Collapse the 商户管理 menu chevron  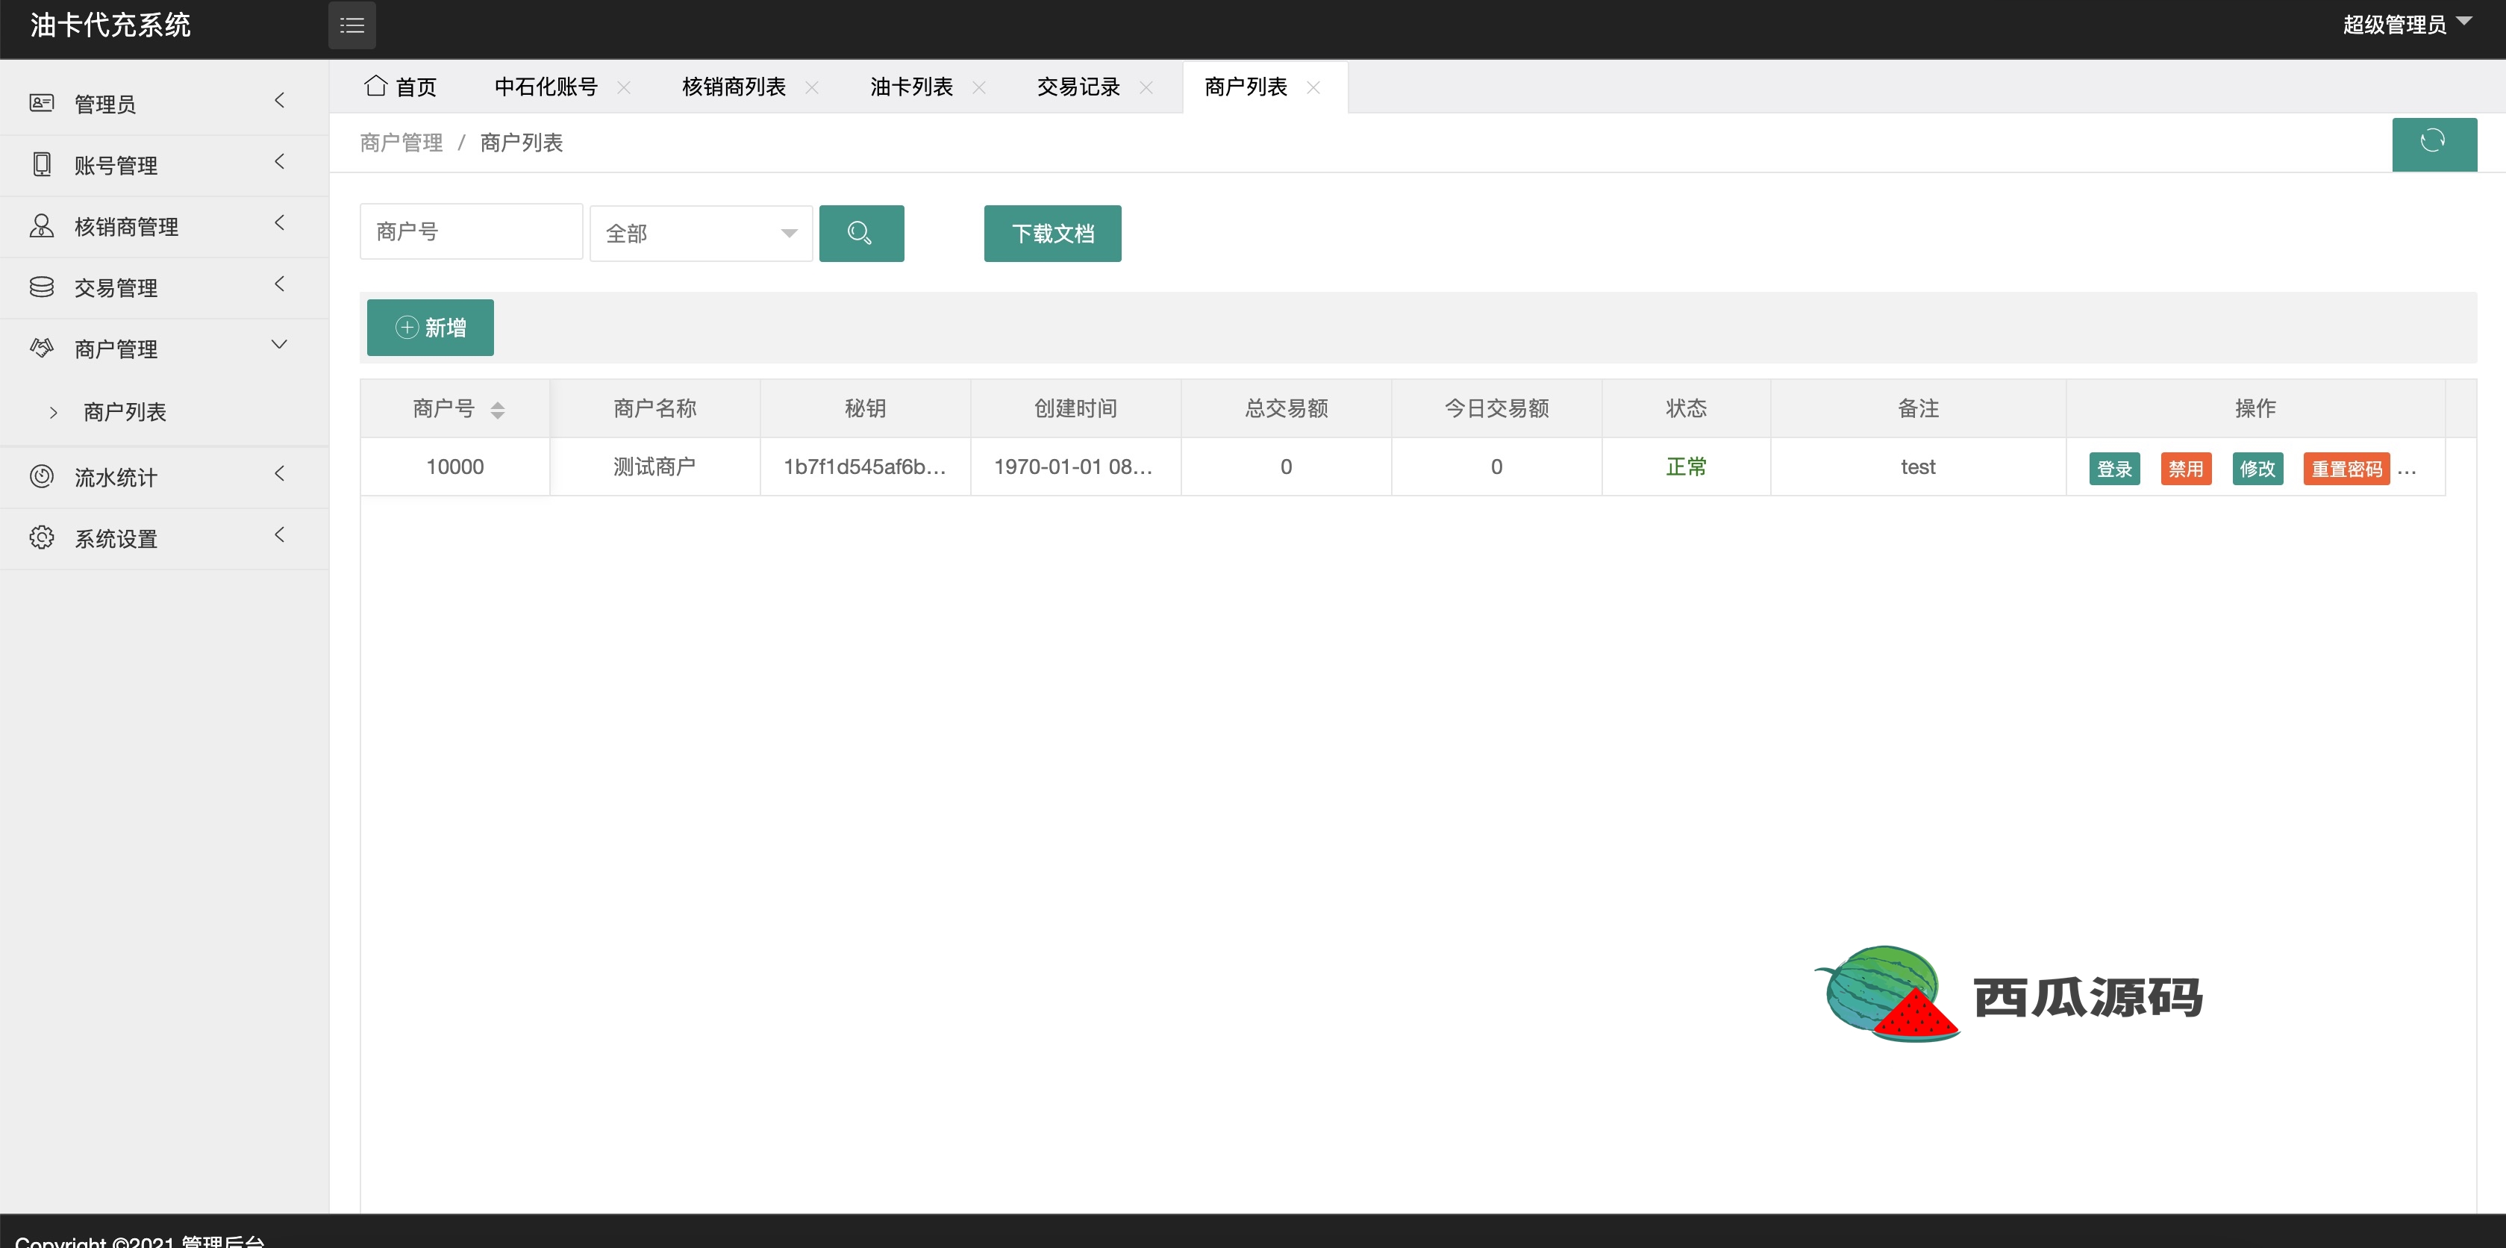click(x=279, y=344)
